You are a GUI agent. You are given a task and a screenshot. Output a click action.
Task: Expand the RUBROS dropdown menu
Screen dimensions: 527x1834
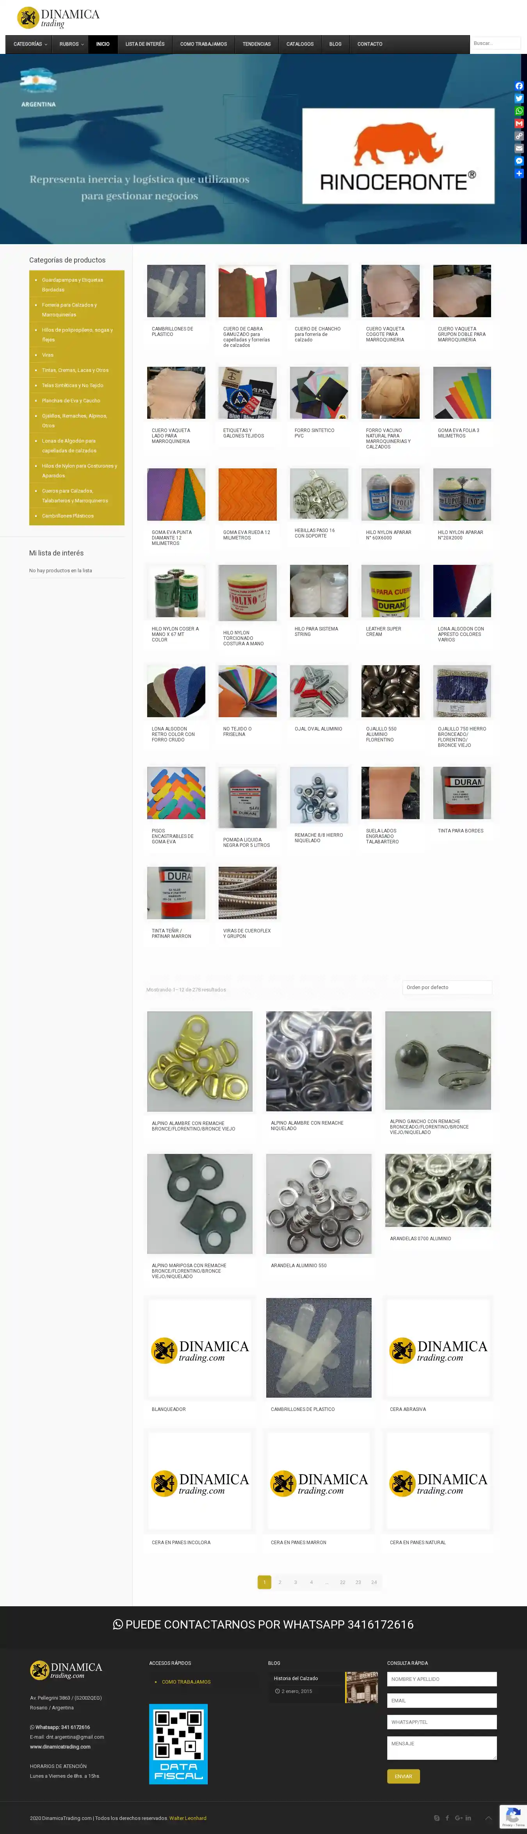click(x=71, y=44)
